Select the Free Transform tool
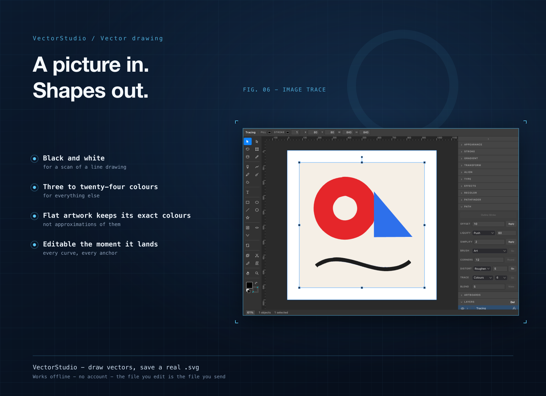The image size is (546, 396). point(257,149)
